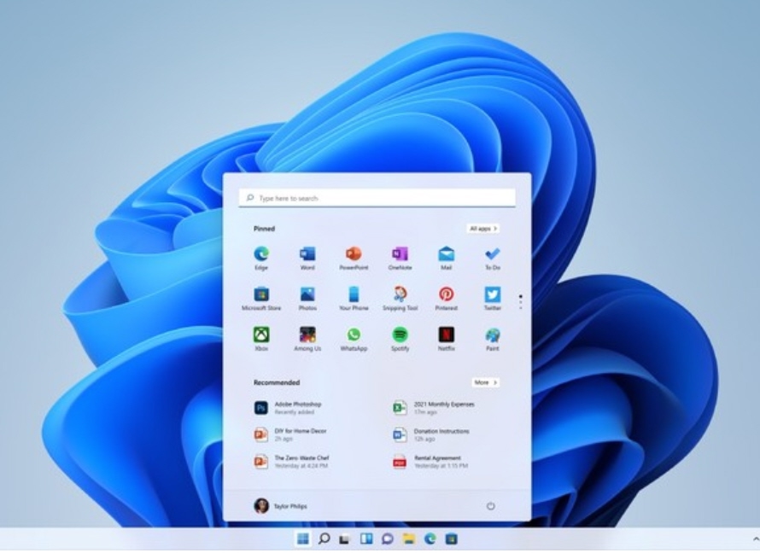Expand More recommended items

[485, 382]
